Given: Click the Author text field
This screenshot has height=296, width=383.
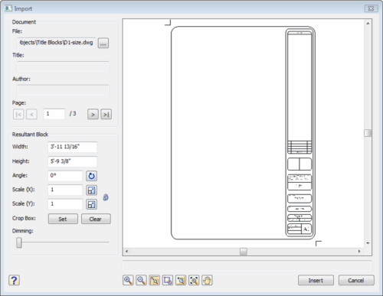Looking at the screenshot, I should [63, 90].
